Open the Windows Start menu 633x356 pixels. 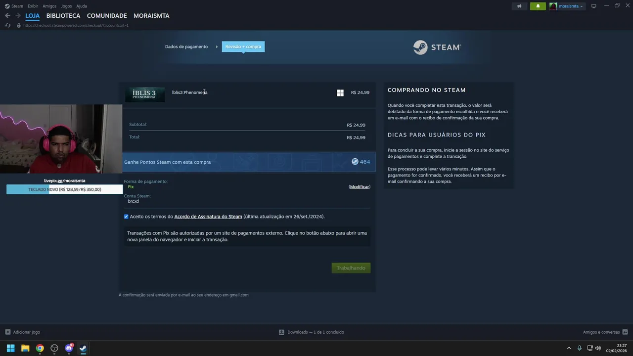point(10,348)
